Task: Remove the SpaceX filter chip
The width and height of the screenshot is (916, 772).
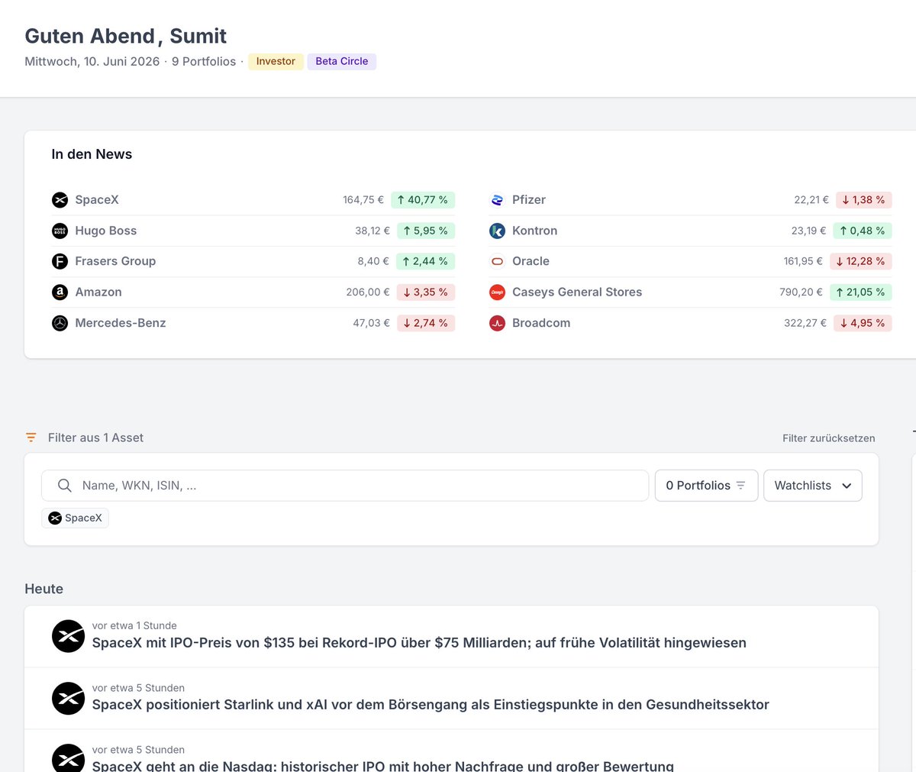Action: point(75,518)
